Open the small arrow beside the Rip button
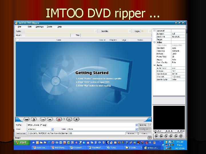The width and height of the screenshot is (206, 154). tap(64, 119)
